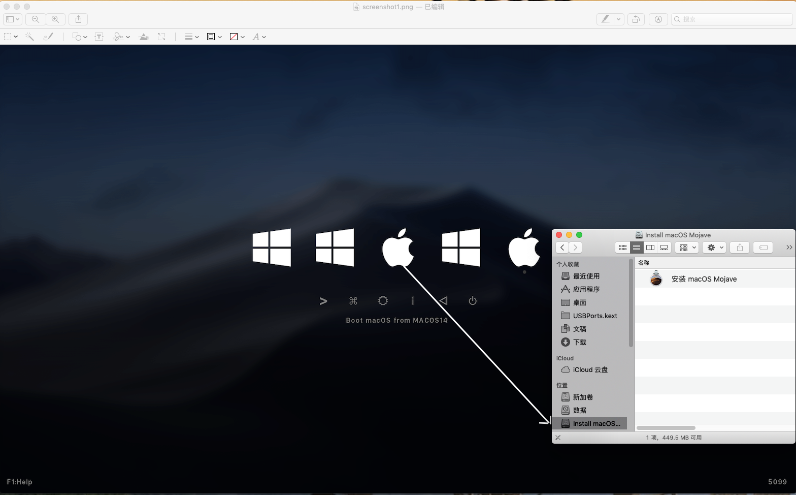Rotate the image with the rotate button
Viewport: 796px width, 495px height.
635,19
